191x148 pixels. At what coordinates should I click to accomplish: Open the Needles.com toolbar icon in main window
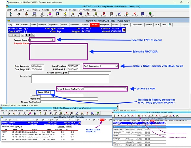pos(127,14)
